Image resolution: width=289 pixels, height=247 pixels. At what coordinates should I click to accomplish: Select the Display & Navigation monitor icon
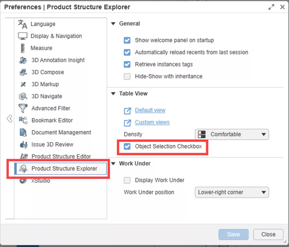pyautogui.click(x=23, y=36)
